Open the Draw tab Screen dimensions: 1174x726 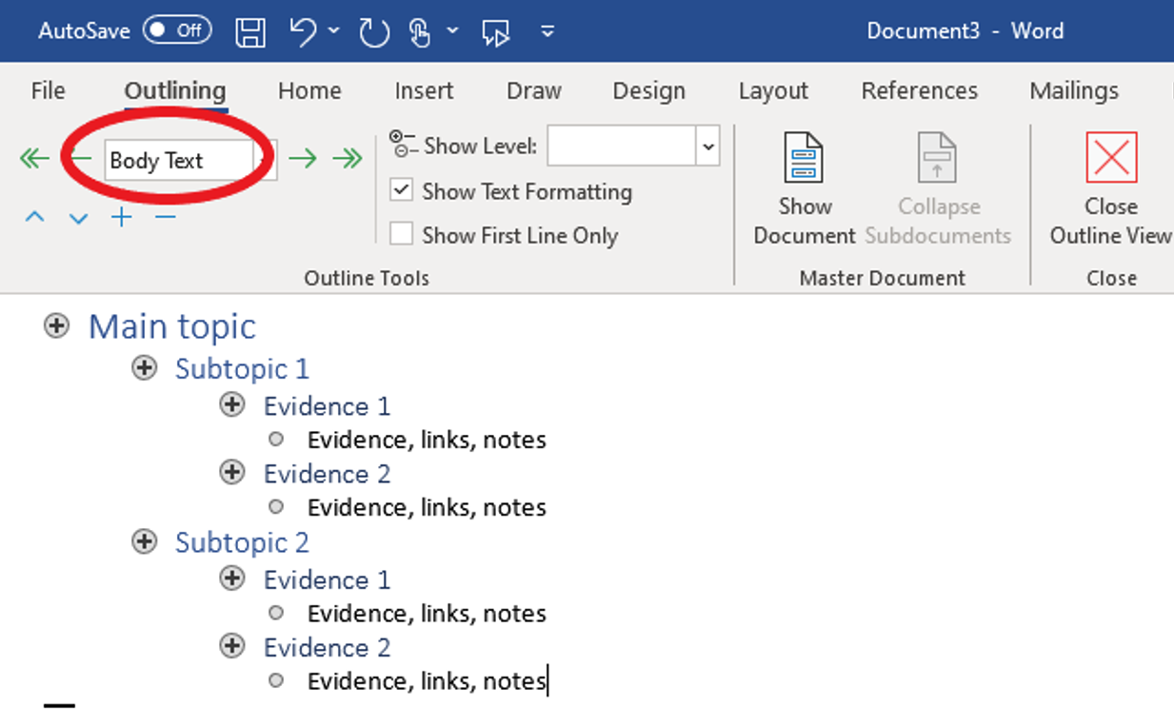(x=533, y=90)
